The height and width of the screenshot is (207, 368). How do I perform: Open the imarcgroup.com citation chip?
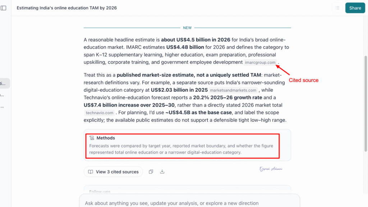point(260,63)
